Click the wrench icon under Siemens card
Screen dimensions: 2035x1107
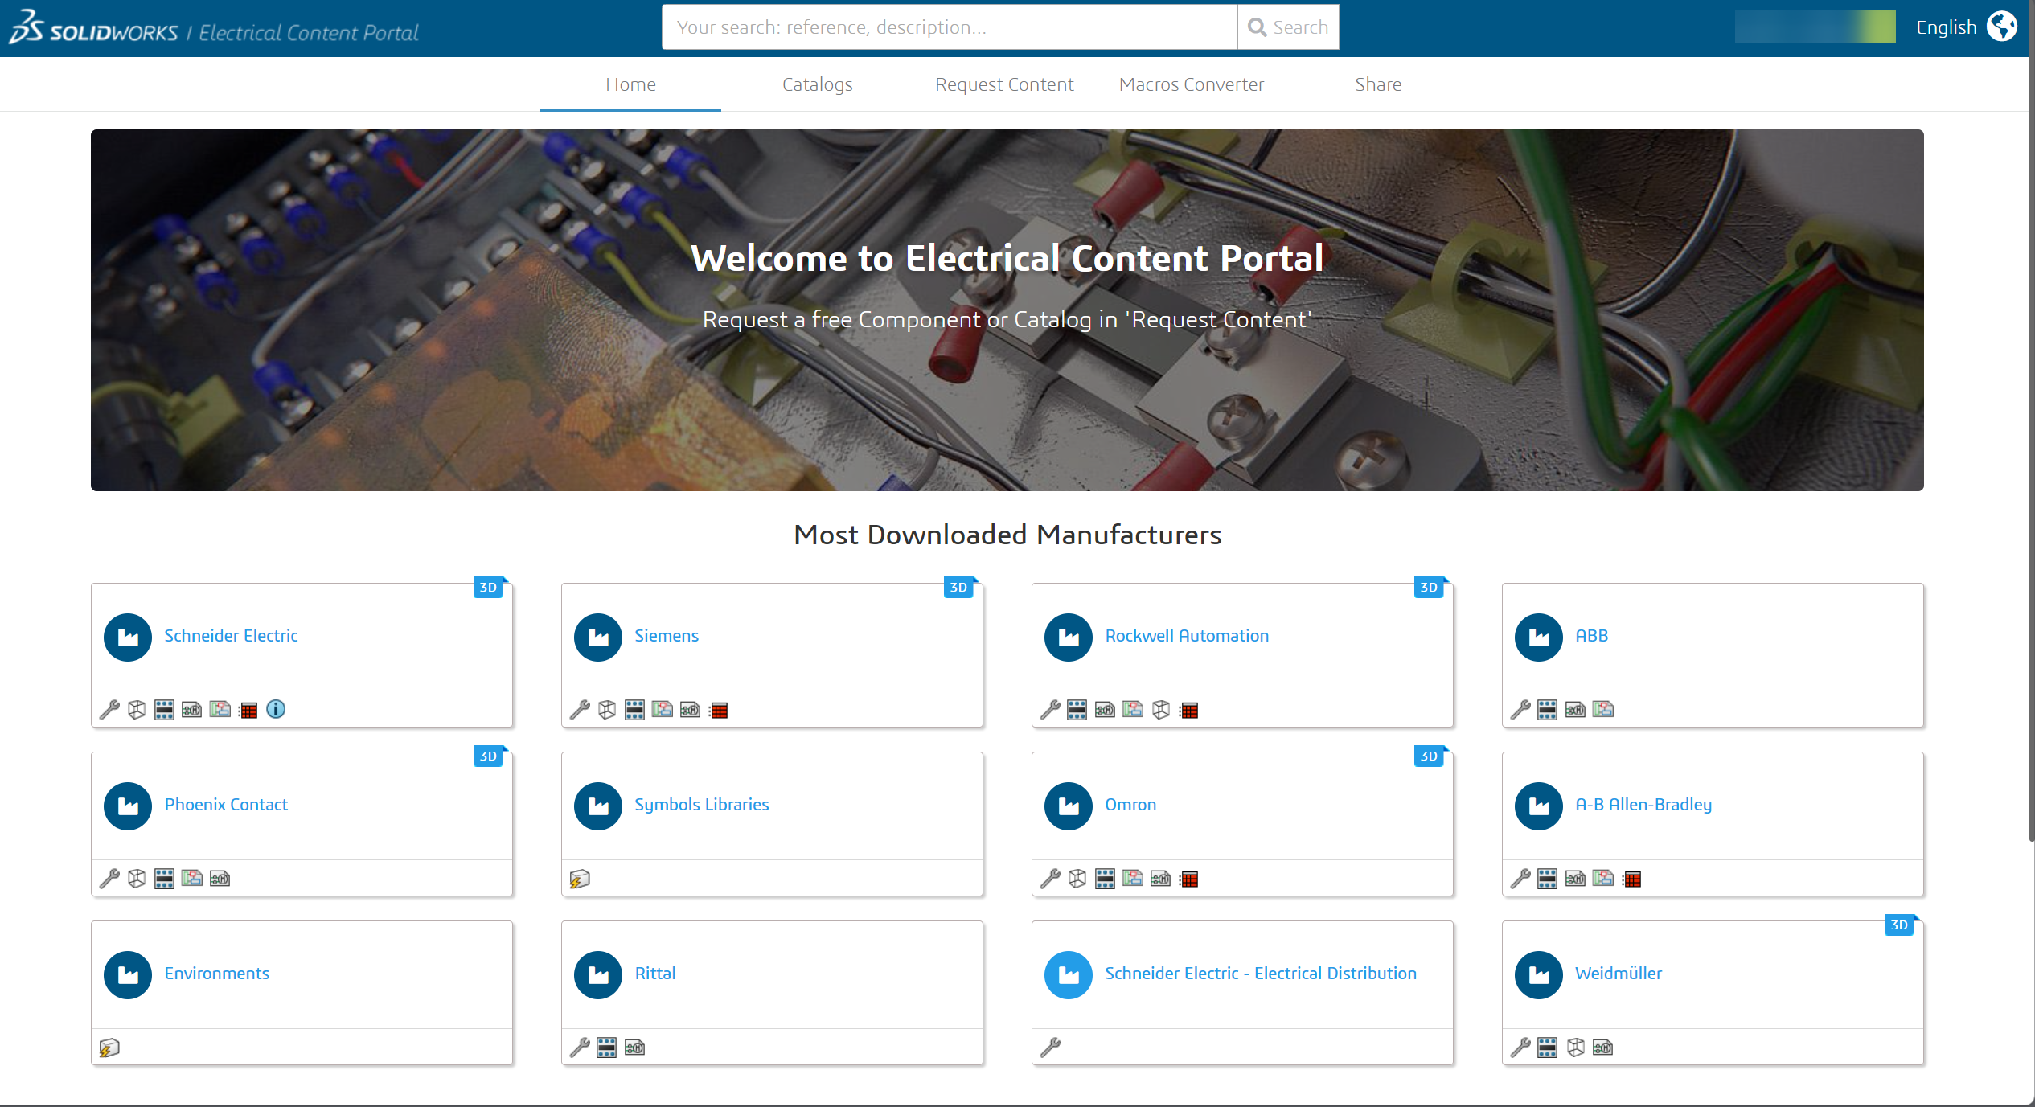[580, 710]
